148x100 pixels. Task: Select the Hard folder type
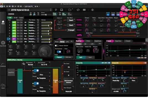(x=90, y=57)
